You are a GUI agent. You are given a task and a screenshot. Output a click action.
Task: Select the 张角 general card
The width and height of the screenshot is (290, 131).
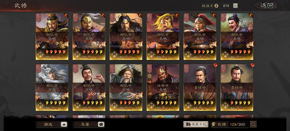[x=126, y=37]
